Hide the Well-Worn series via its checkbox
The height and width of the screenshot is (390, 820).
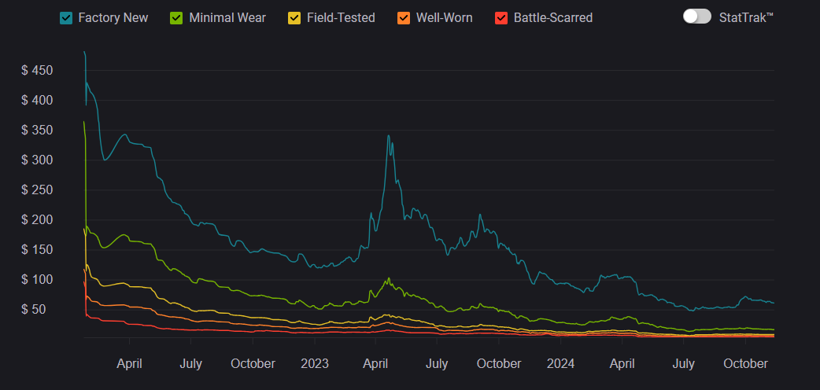coord(404,17)
